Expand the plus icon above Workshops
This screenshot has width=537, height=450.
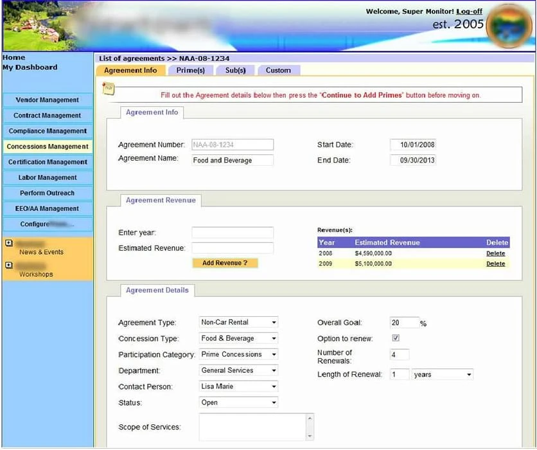point(9,265)
